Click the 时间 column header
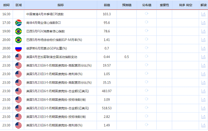 7,5
